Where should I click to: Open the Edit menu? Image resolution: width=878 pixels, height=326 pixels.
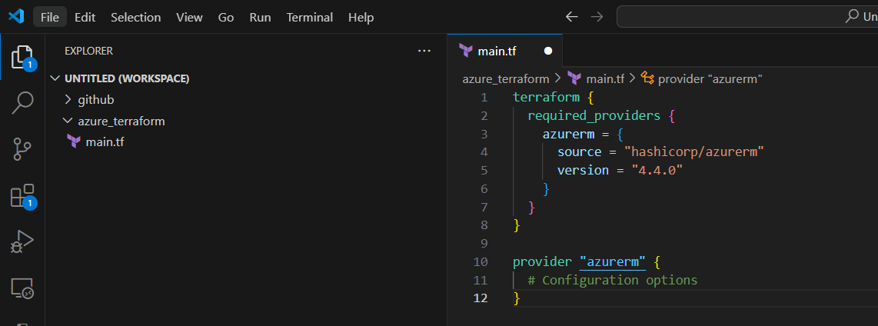(85, 18)
